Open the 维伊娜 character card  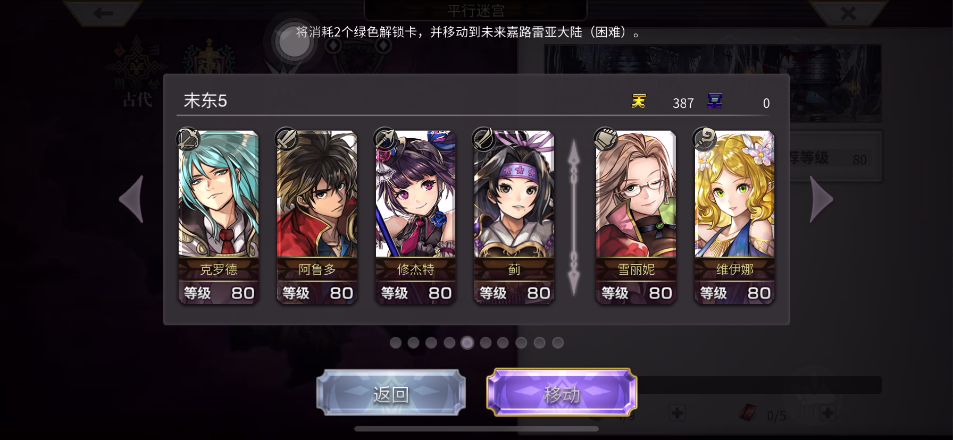pos(734,217)
